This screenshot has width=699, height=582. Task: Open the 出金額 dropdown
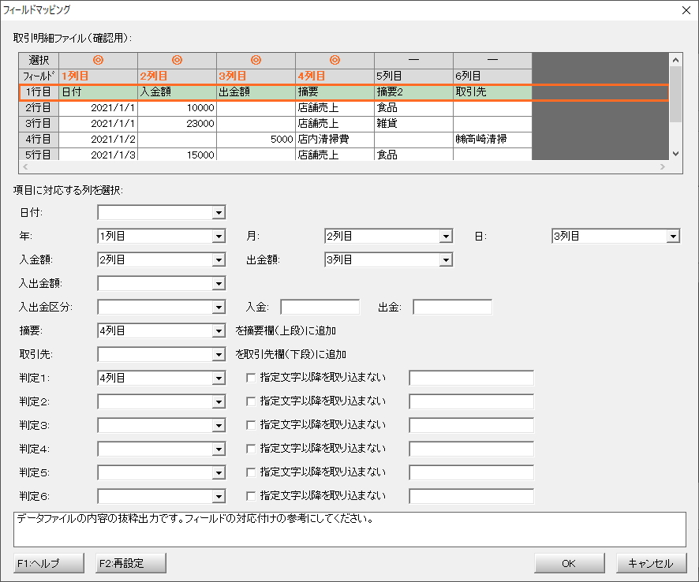[x=446, y=259]
